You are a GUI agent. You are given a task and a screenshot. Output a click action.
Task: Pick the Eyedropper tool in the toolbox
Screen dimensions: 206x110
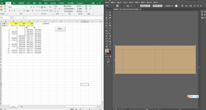(x=106, y=39)
